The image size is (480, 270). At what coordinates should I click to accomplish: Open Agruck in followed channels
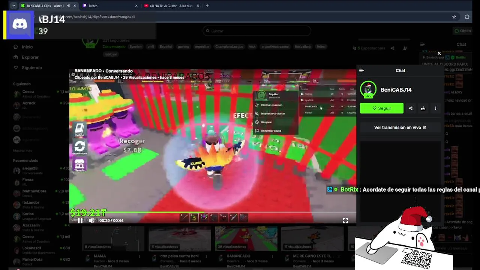point(41,105)
